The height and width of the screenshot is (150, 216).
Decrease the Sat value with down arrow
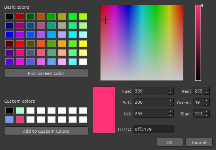[x=171, y=104]
